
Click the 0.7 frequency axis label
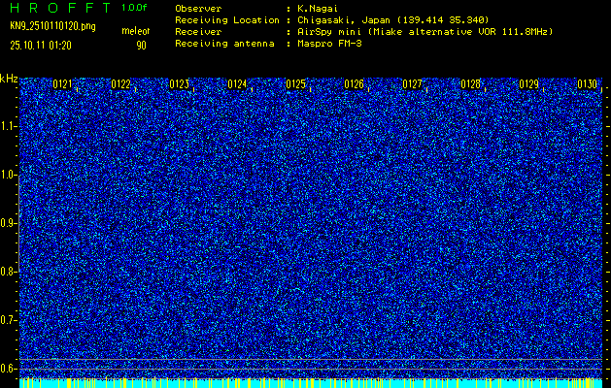point(9,320)
